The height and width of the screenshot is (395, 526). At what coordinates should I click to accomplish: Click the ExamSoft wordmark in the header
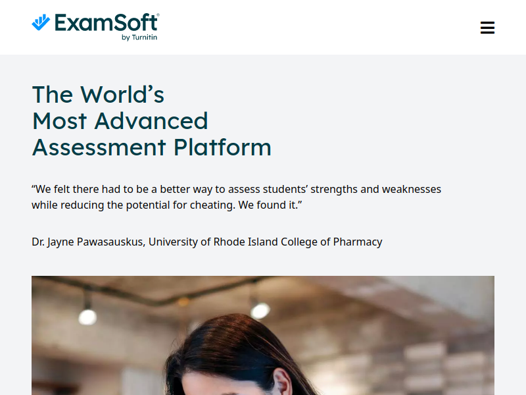coord(107,23)
